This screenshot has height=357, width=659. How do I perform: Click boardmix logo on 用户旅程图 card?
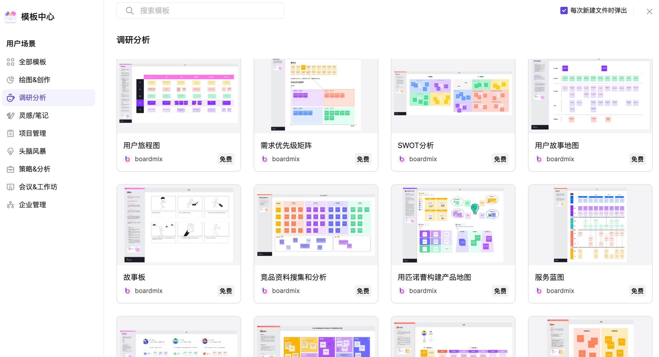[x=127, y=159]
